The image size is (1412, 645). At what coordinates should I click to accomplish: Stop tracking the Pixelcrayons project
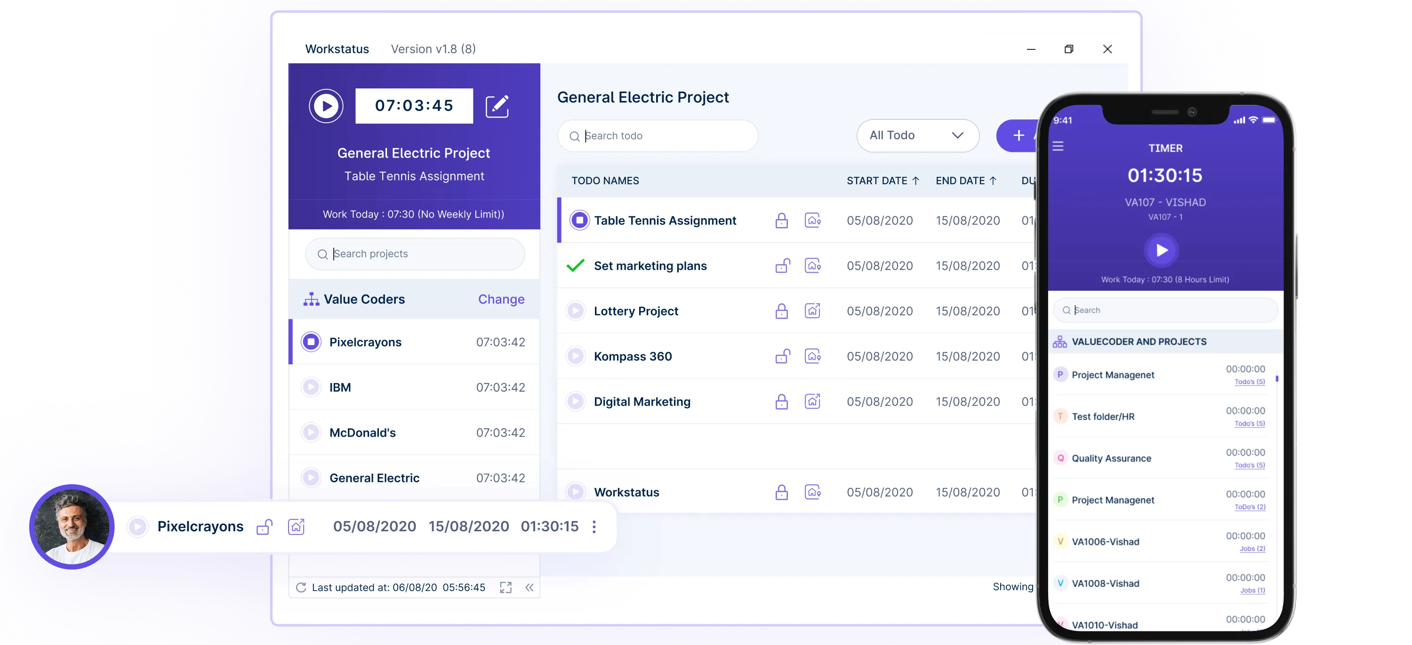[x=311, y=342]
